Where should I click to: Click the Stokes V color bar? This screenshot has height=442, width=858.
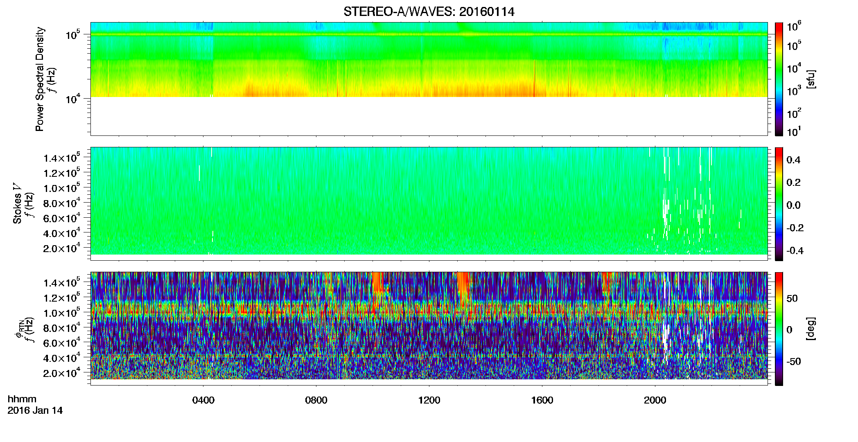[x=779, y=204]
